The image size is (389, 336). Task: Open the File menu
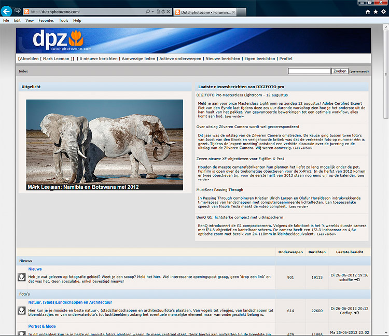pyautogui.click(x=6, y=20)
